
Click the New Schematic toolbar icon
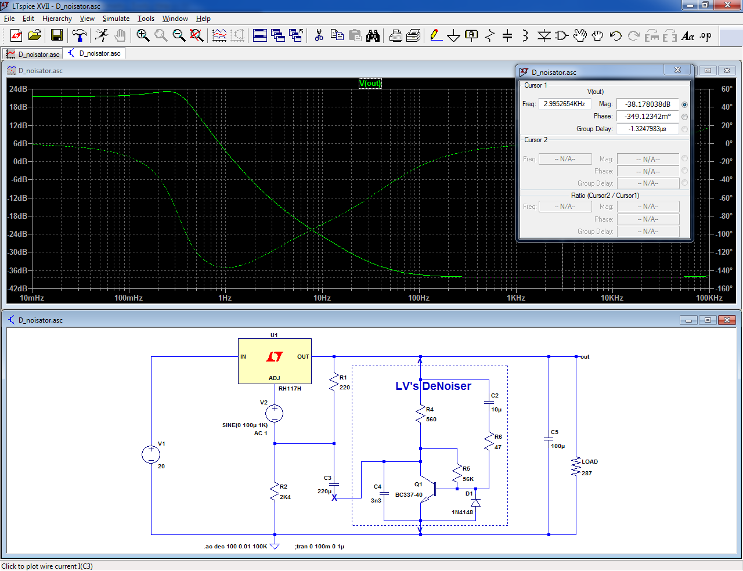point(16,36)
